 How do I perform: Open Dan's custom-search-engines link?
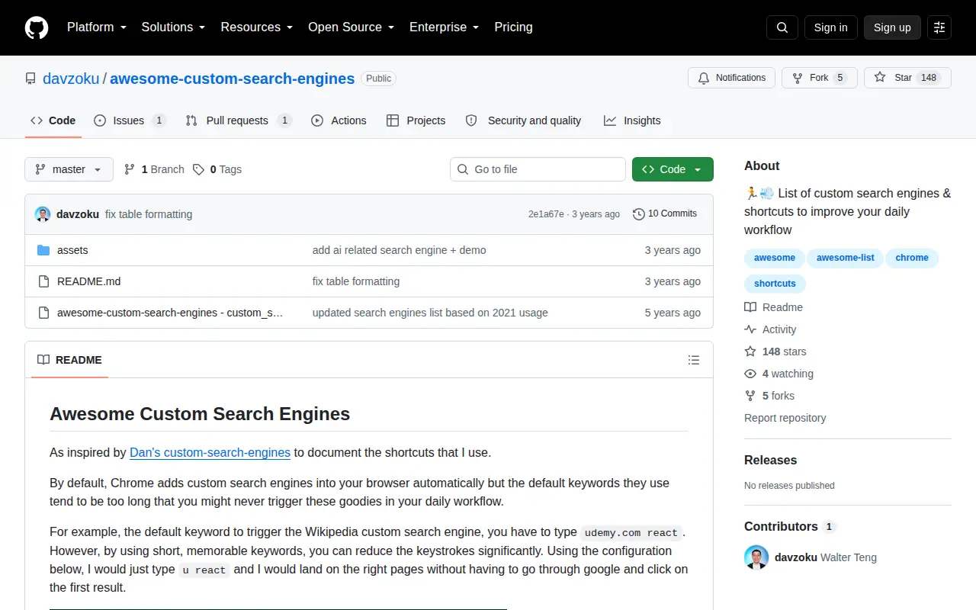(210, 452)
